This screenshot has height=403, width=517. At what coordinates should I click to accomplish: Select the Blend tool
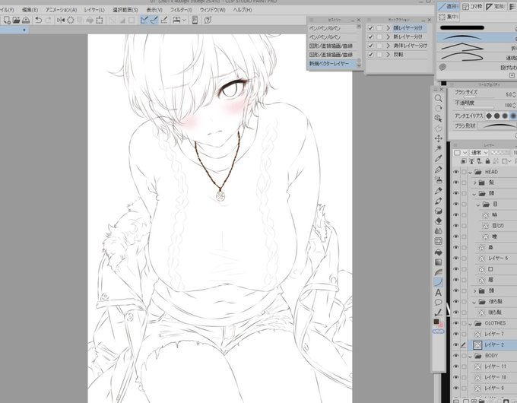tap(438, 231)
